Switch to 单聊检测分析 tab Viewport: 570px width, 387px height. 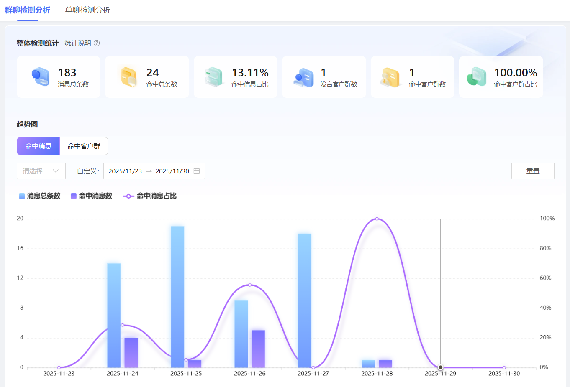[x=87, y=10]
